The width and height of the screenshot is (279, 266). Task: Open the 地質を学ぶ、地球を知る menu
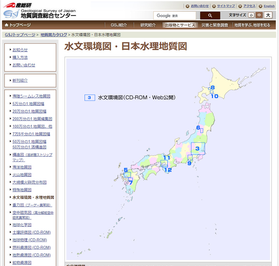tap(252, 25)
